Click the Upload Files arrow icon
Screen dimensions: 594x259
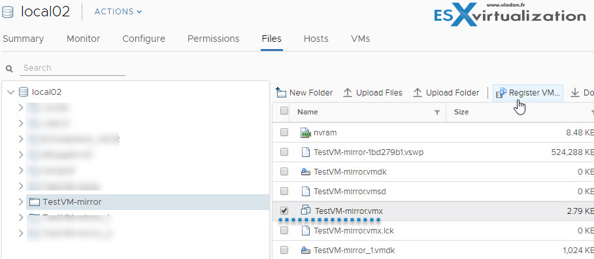pyautogui.click(x=348, y=92)
